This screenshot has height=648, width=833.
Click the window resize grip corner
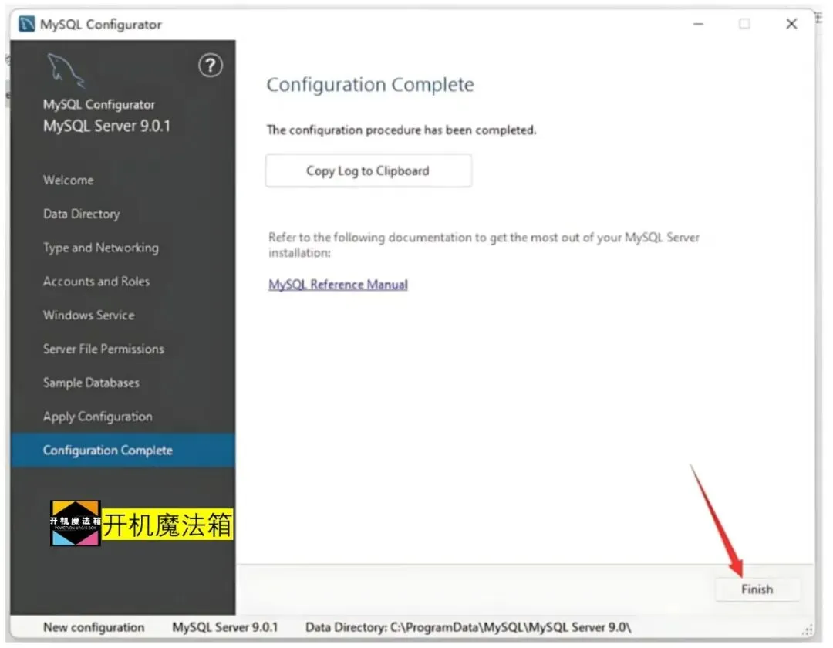click(x=808, y=630)
